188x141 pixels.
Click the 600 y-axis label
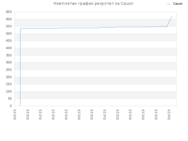click(9, 19)
